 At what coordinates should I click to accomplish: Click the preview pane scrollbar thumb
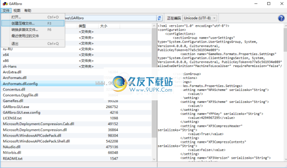point(286,40)
